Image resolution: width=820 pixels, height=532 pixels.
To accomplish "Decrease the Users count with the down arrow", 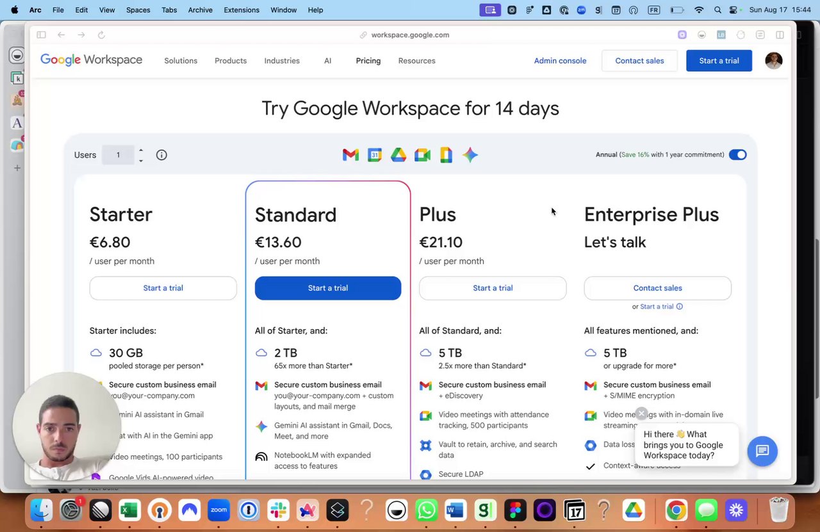I will tap(141, 160).
